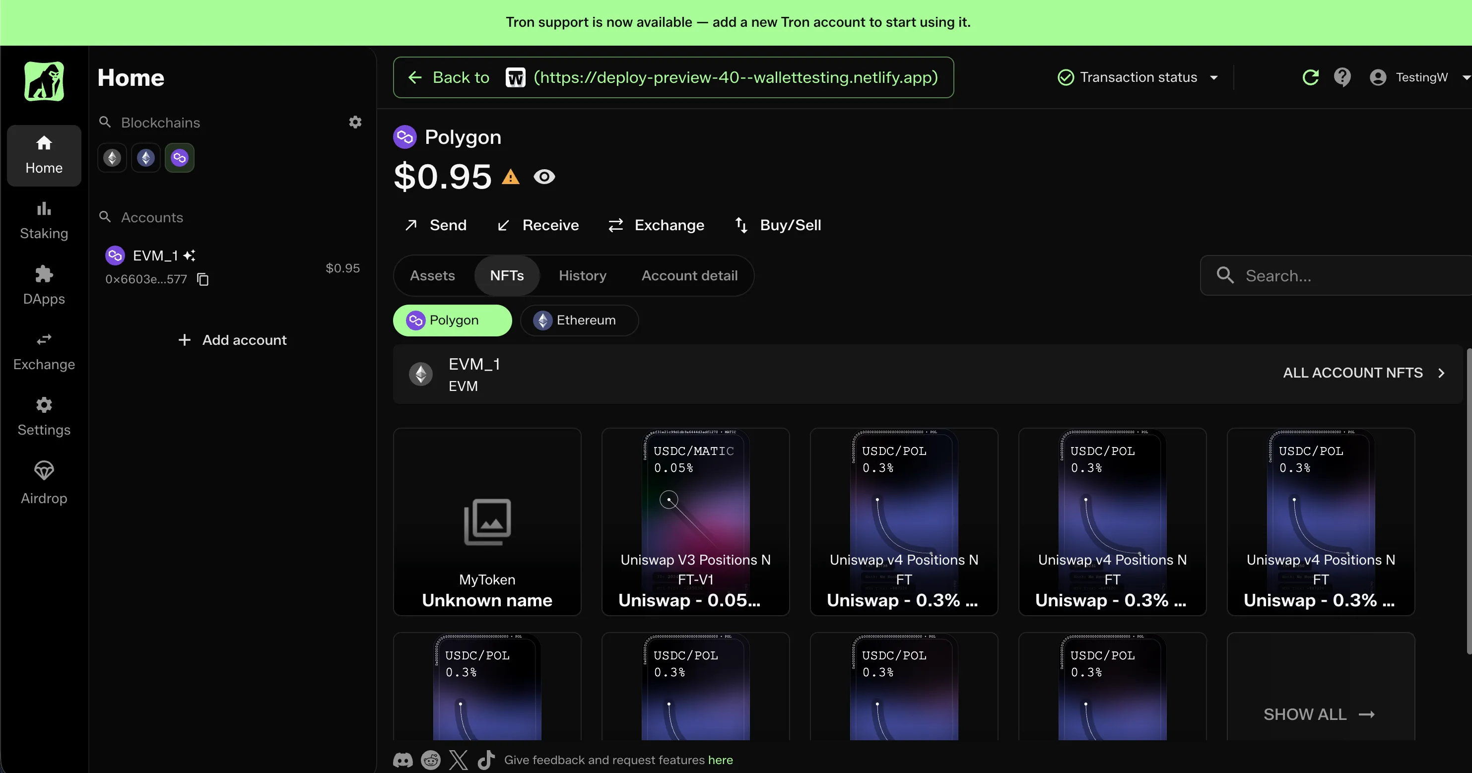Open the TikTok icon link
1472x773 pixels.
point(486,760)
